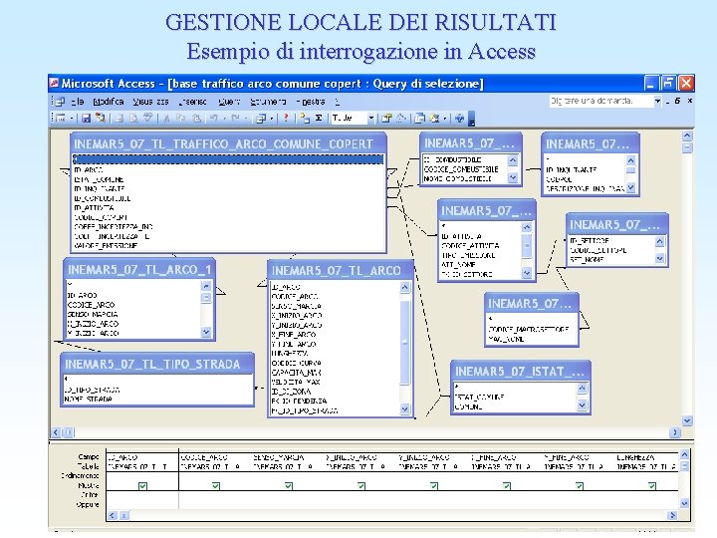Select VALORE_EMISSIONE field in traffico table

click(x=106, y=246)
